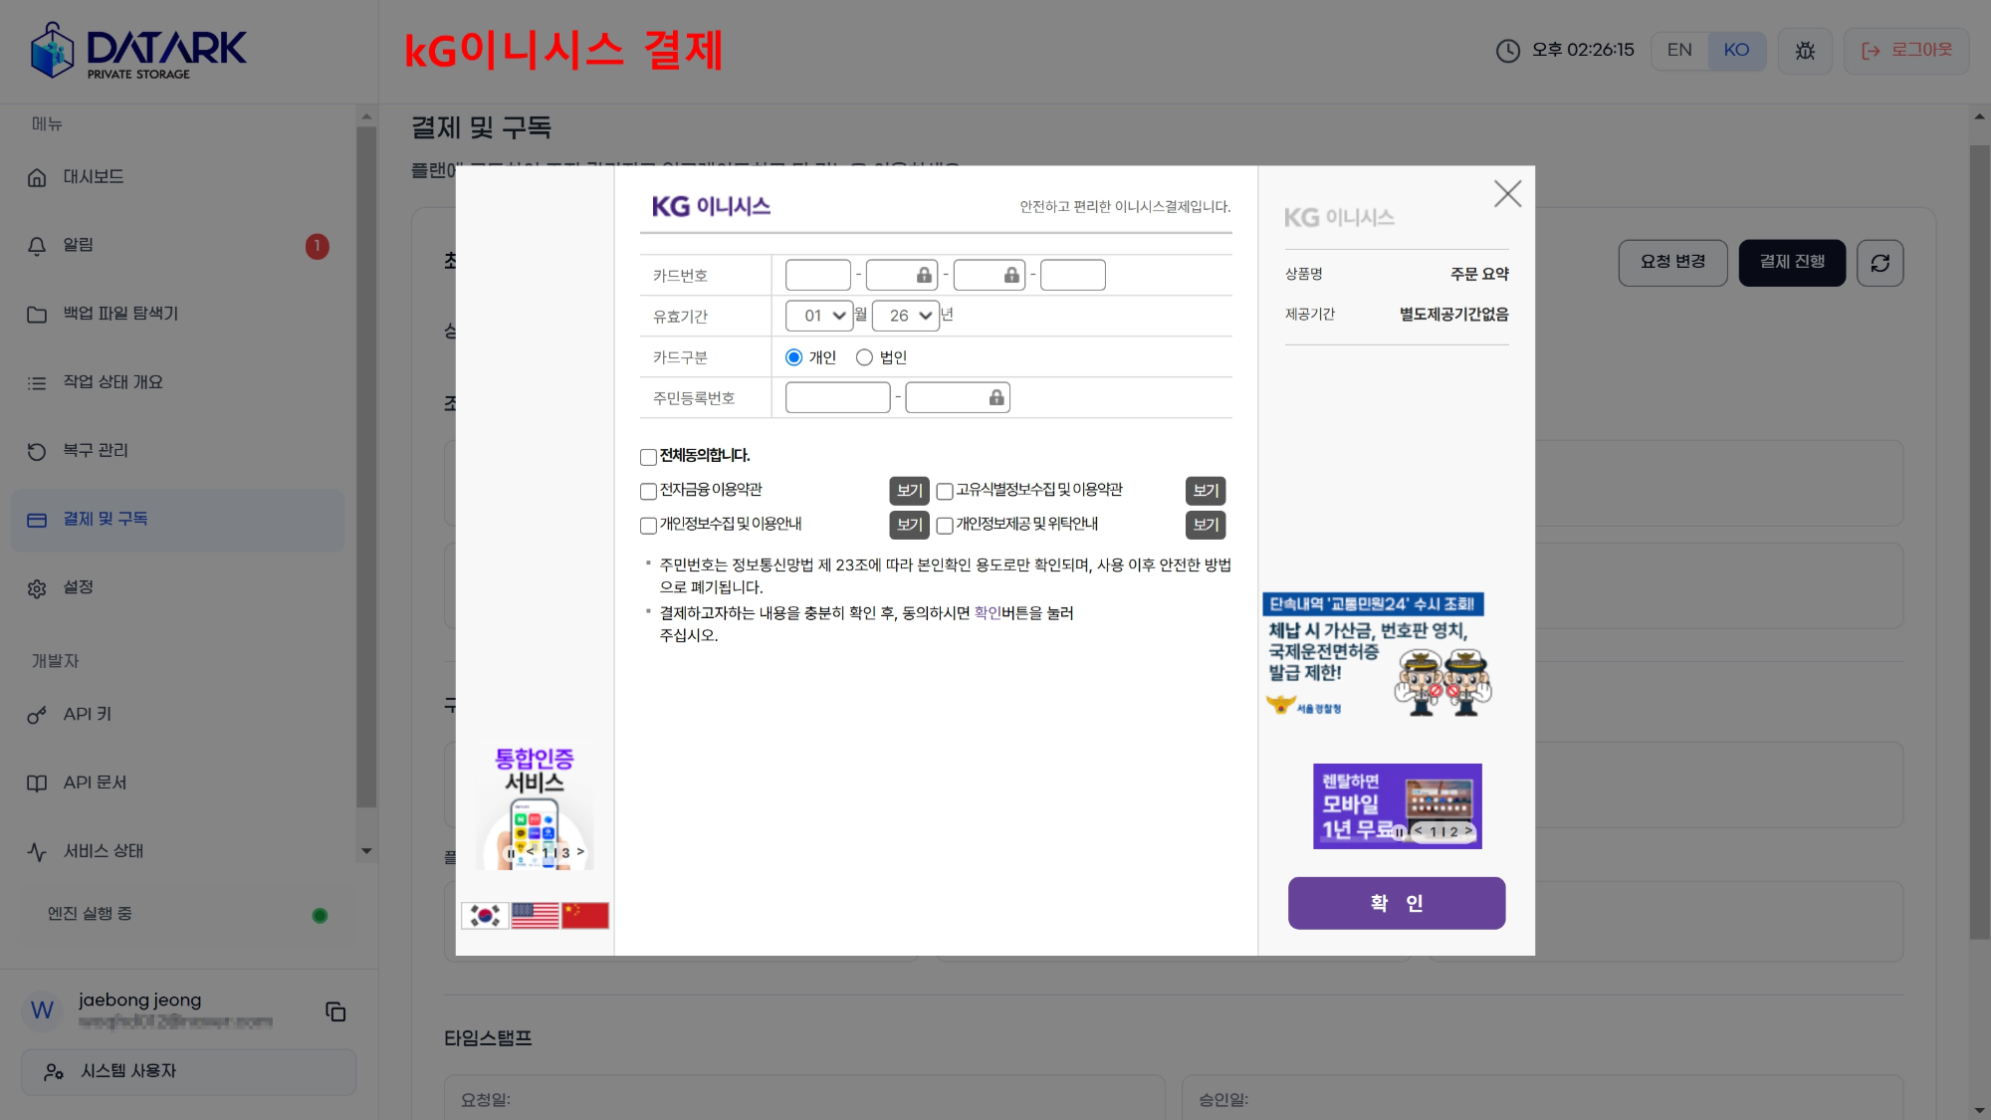Image resolution: width=1991 pixels, height=1120 pixels.
Task: Click 요청 변경 button
Action: 1672,263
